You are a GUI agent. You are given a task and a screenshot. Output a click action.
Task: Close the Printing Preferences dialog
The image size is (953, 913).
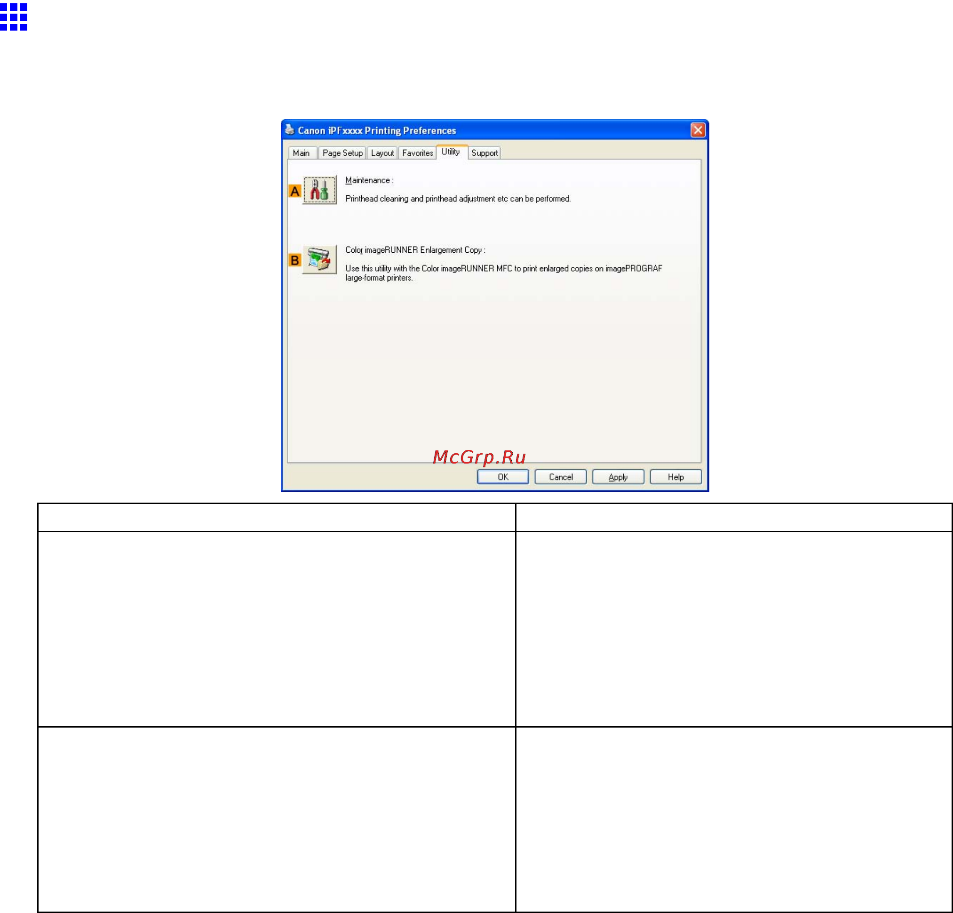(698, 130)
